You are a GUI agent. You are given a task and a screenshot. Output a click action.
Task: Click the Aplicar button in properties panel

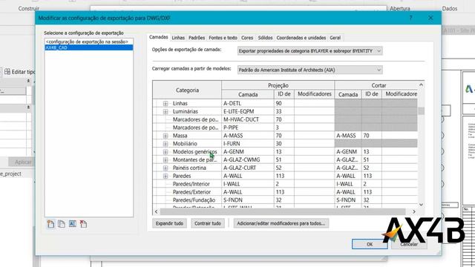[x=22, y=162]
